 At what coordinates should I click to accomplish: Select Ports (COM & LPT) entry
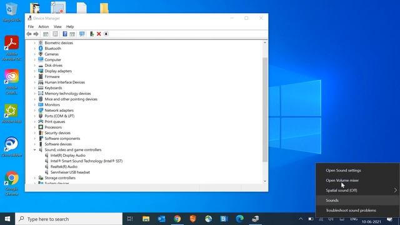[59, 116]
